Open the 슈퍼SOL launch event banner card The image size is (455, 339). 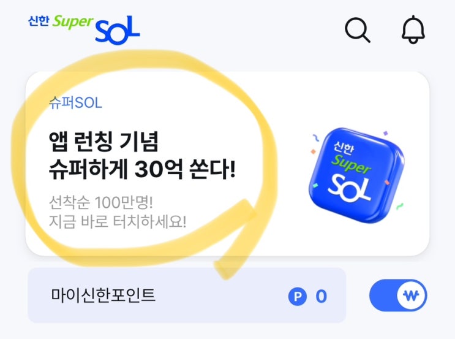tap(228, 164)
